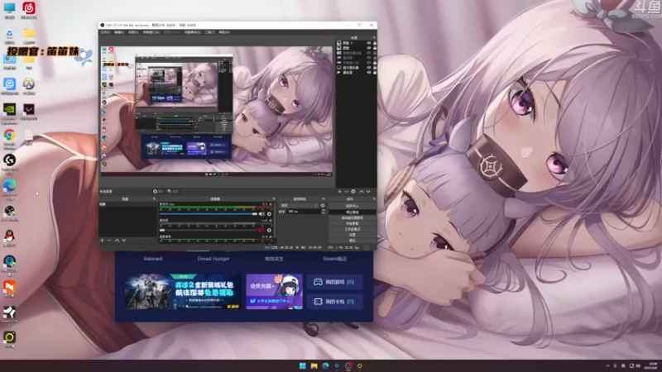The height and width of the screenshot is (372, 662).
Task: Move the selected source up in the list
Action: [x=362, y=192]
